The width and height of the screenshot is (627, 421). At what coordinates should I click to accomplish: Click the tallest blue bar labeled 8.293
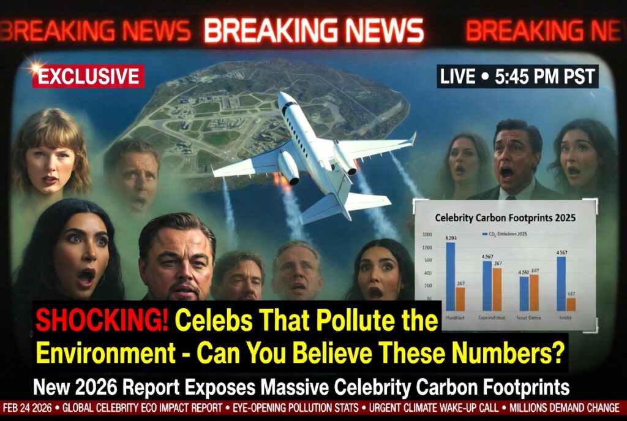click(450, 276)
